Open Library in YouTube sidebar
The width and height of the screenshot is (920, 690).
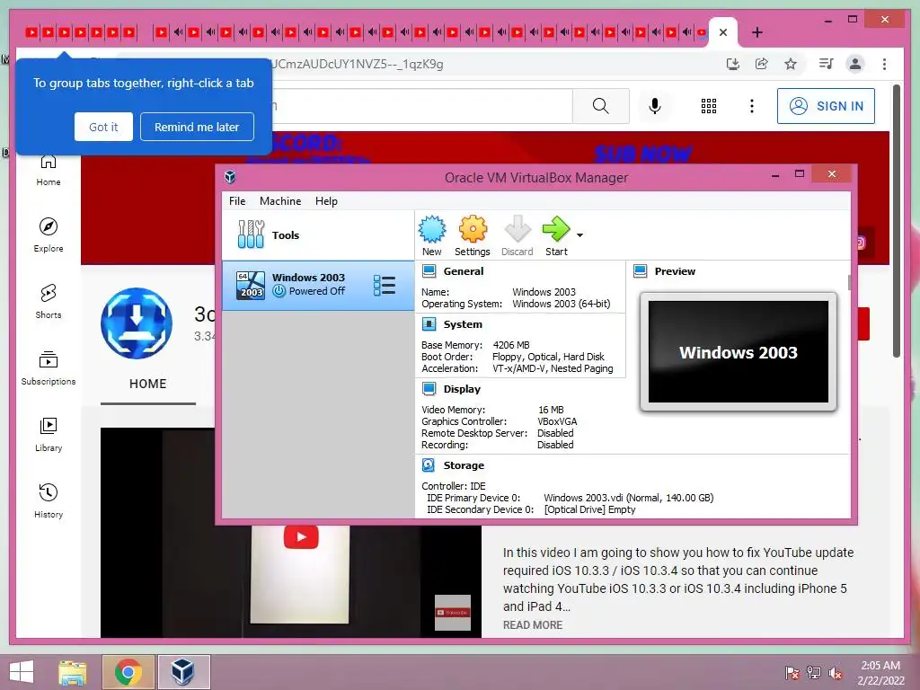(x=49, y=435)
